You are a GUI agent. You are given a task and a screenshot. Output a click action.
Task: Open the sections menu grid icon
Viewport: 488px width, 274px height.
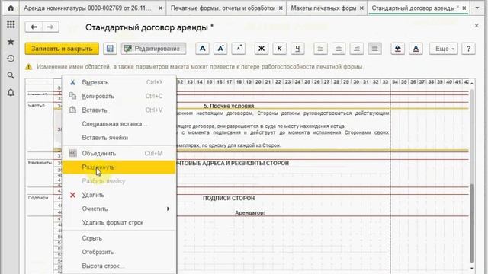[x=11, y=24]
